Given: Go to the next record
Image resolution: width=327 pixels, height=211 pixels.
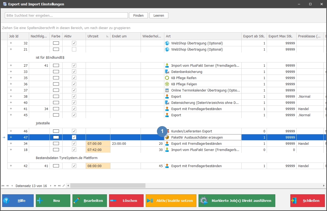Looking at the screenshot, I should pos(51,186).
